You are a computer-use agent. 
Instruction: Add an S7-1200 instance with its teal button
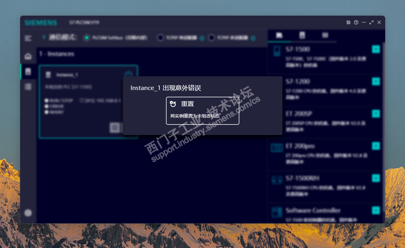(376, 81)
